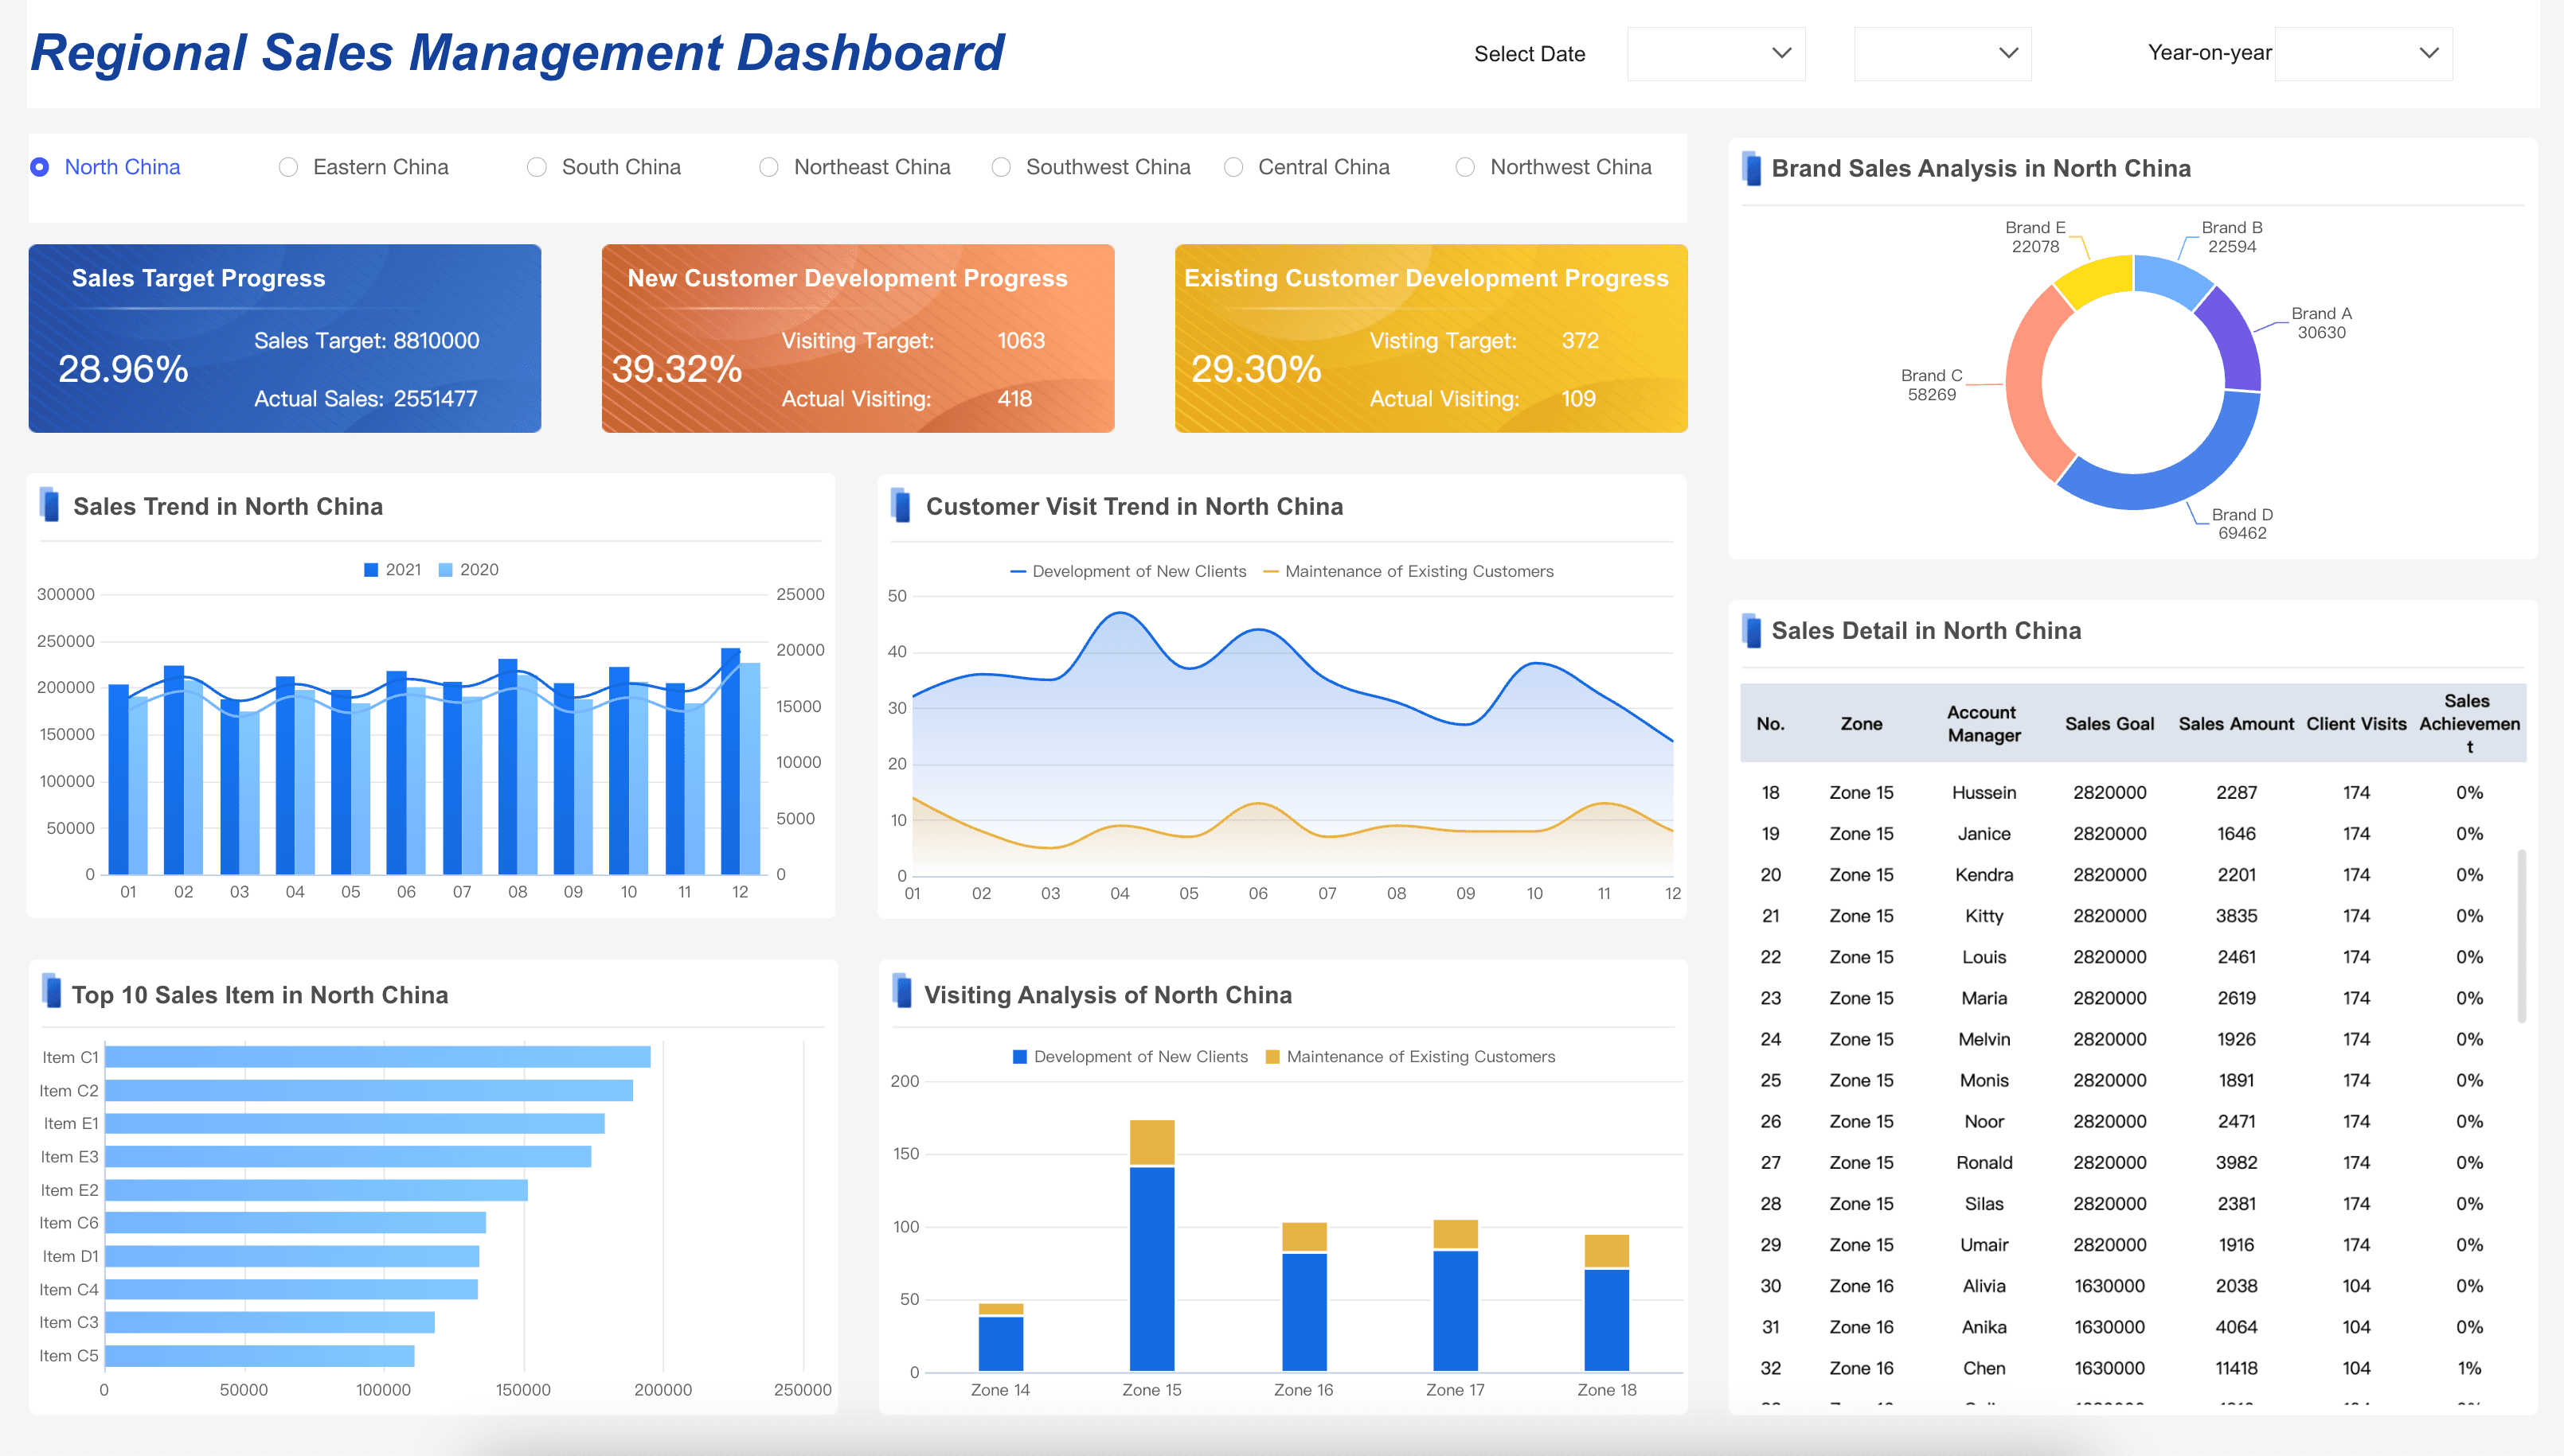Click the Brand B donut segment
The height and width of the screenshot is (1456, 2564).
pos(2171,277)
